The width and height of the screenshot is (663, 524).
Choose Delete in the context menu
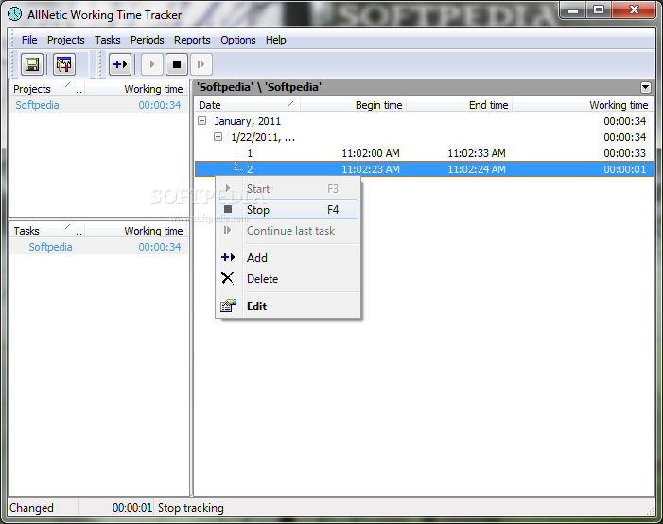pos(288,279)
